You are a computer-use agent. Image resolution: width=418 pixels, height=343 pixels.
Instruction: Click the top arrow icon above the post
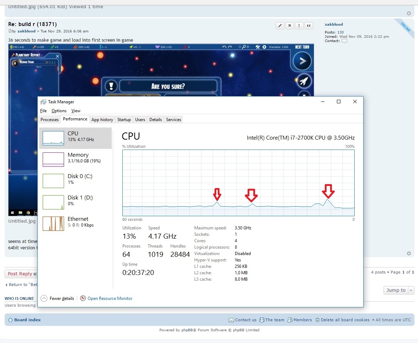pos(409,13)
